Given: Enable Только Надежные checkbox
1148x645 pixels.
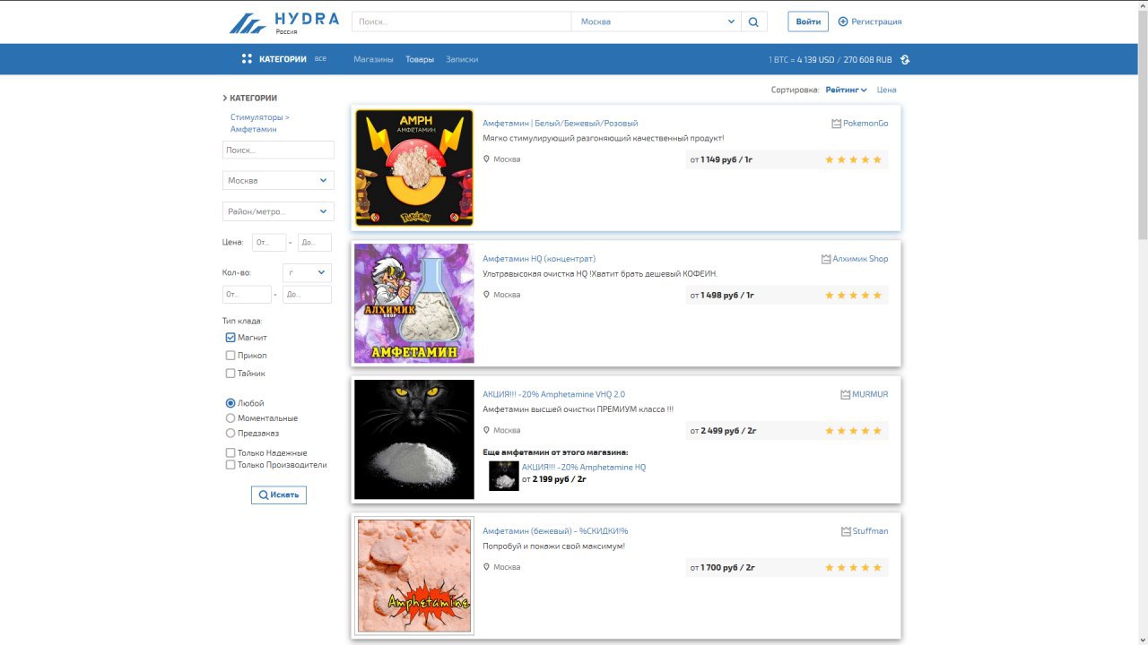Looking at the screenshot, I should (230, 453).
